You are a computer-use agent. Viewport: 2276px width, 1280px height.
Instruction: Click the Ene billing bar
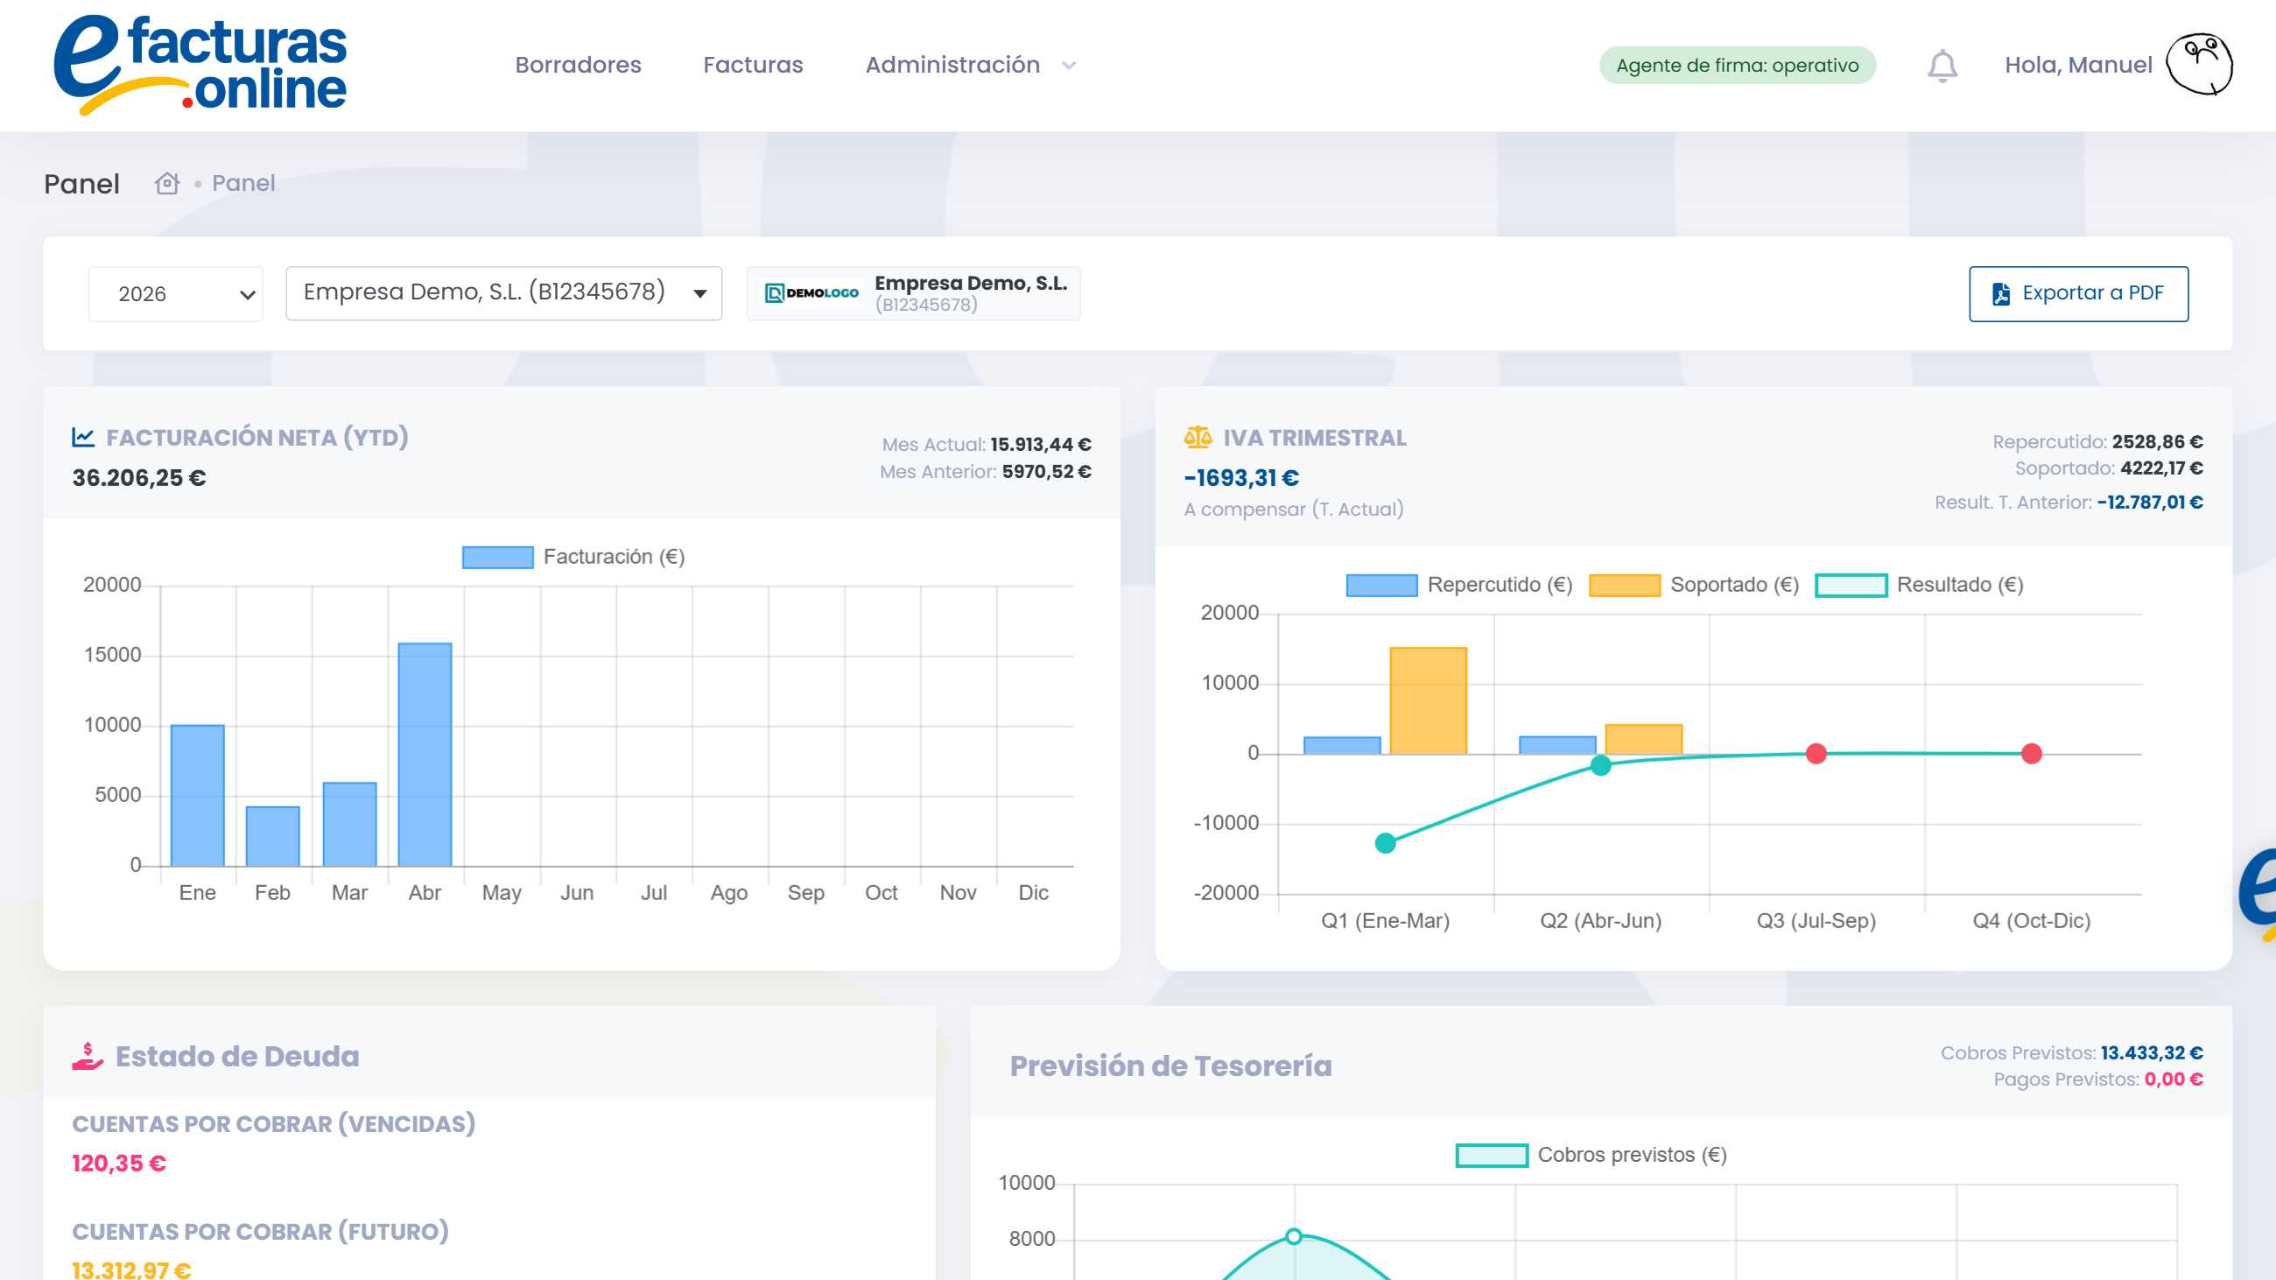197,796
